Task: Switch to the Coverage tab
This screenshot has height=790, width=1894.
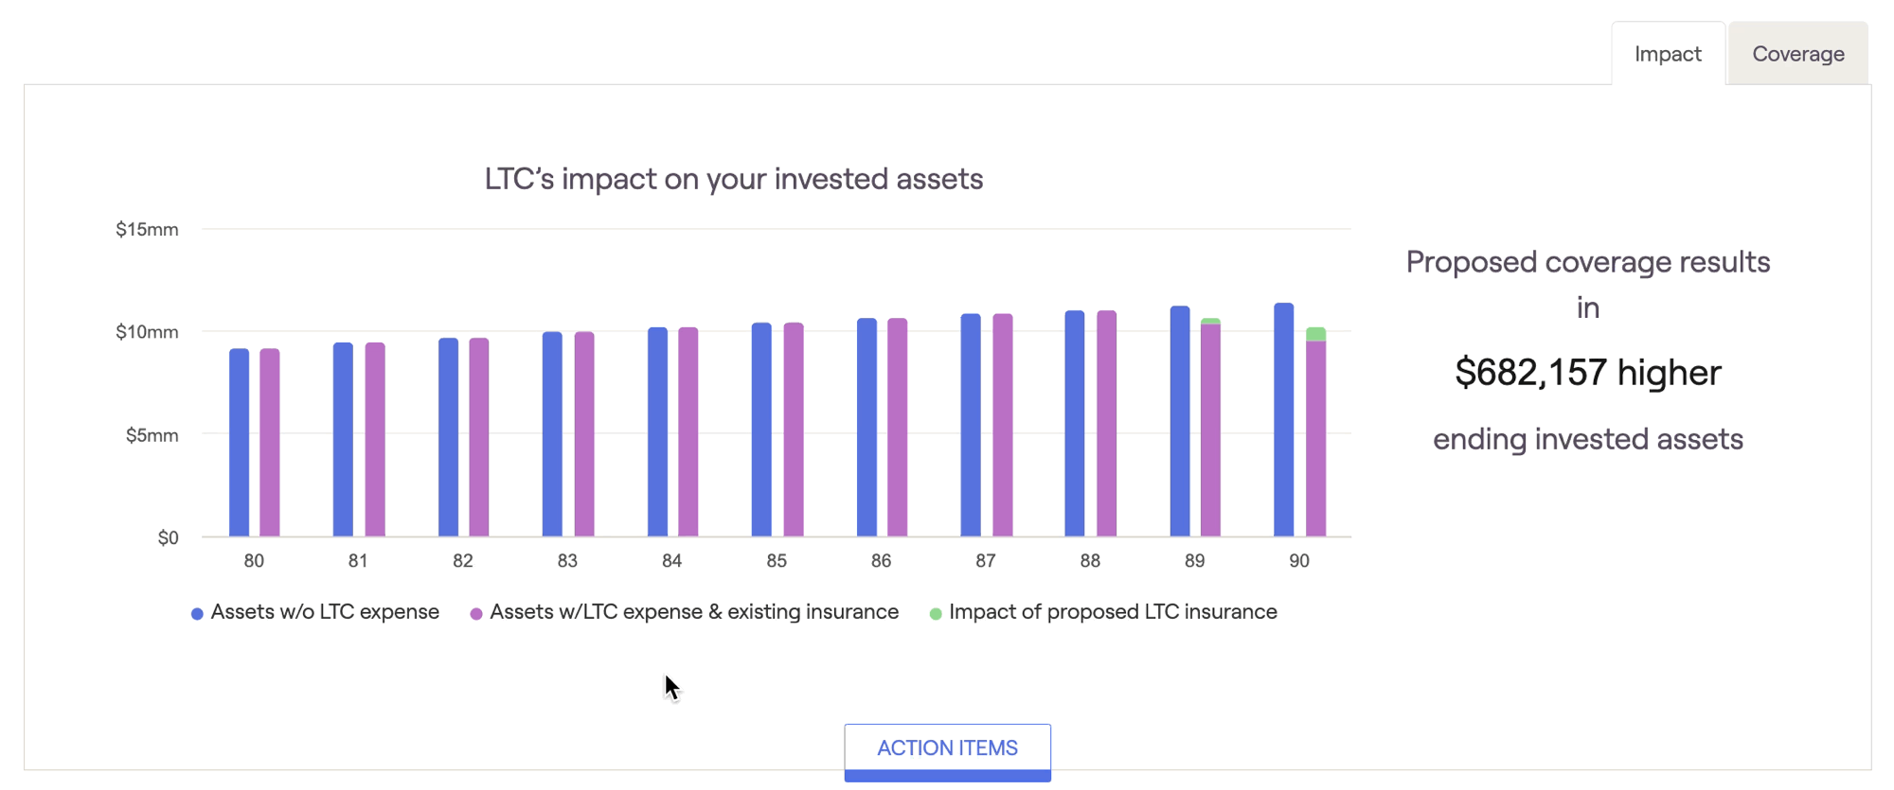Action: (x=1797, y=54)
